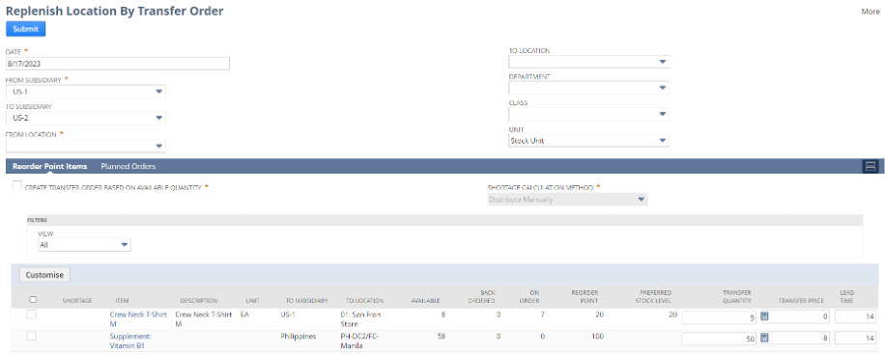Check the Supplement Vitamin B1 row checkbox
The height and width of the screenshot is (355, 885).
pos(32,336)
